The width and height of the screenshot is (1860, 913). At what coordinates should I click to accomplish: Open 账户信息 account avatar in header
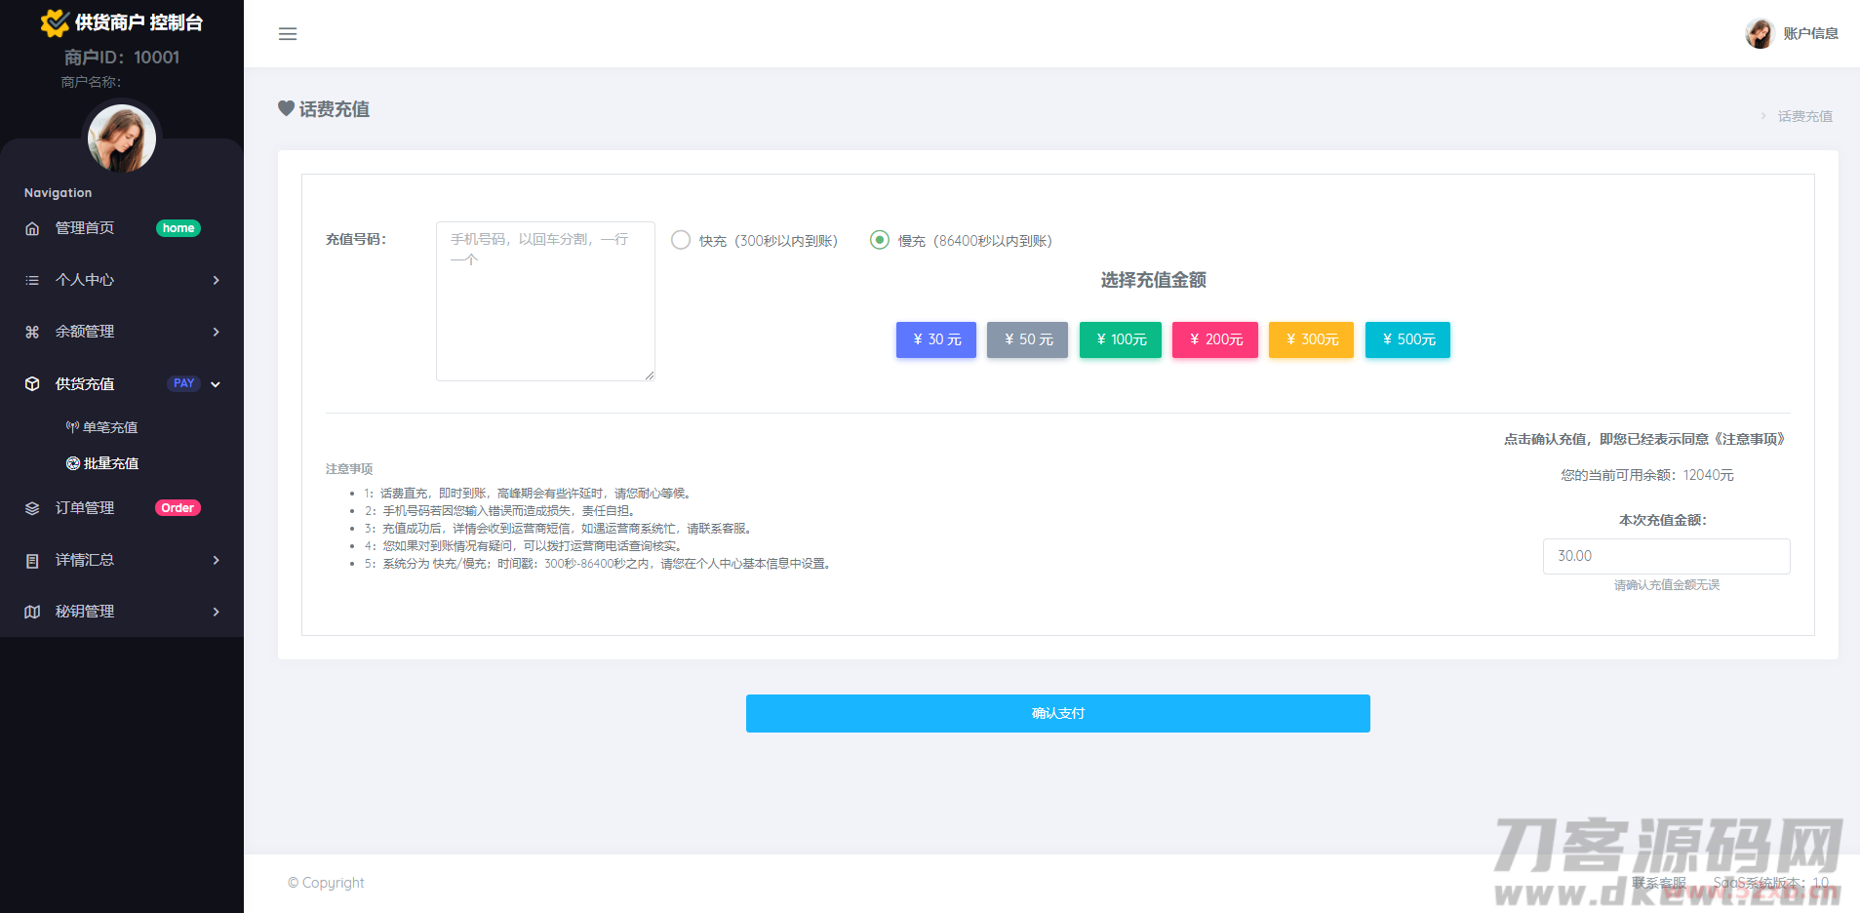coord(1760,33)
